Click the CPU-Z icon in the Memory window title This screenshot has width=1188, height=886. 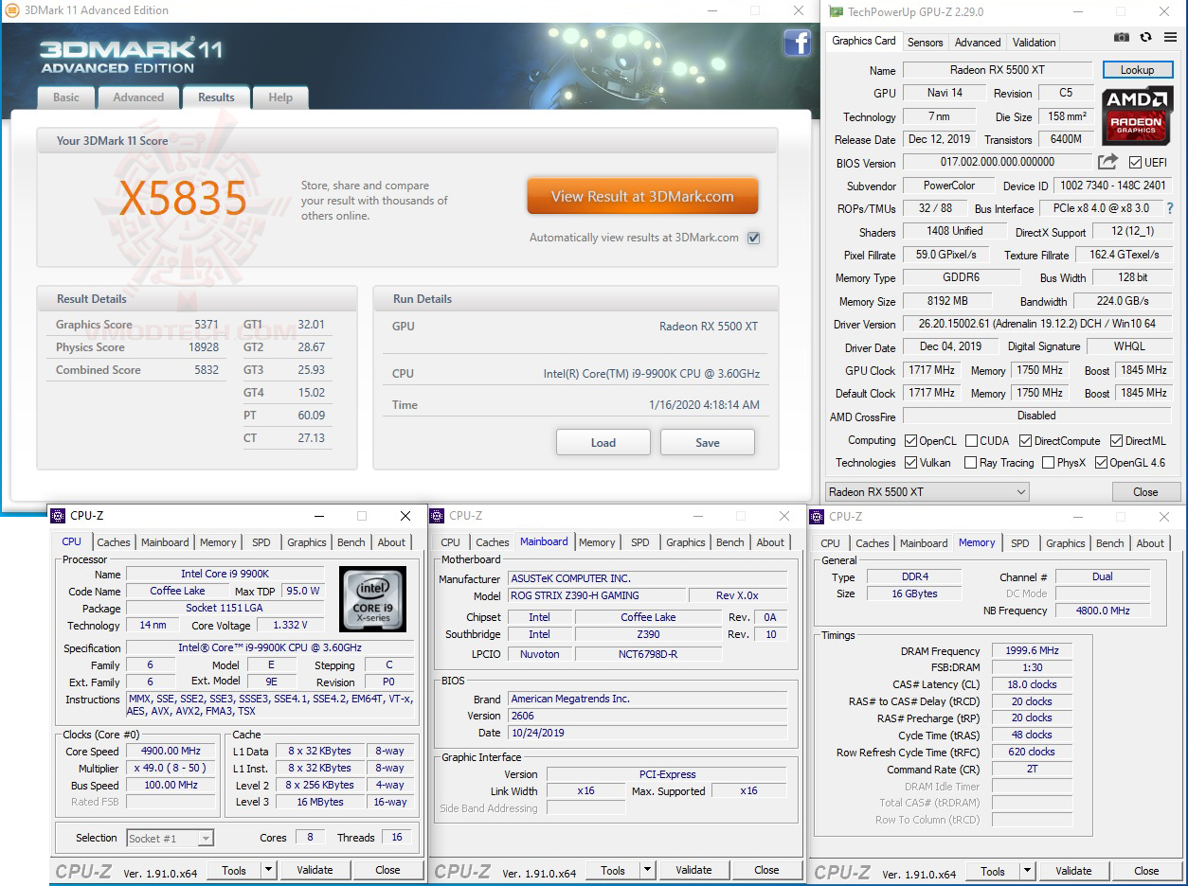(x=817, y=516)
